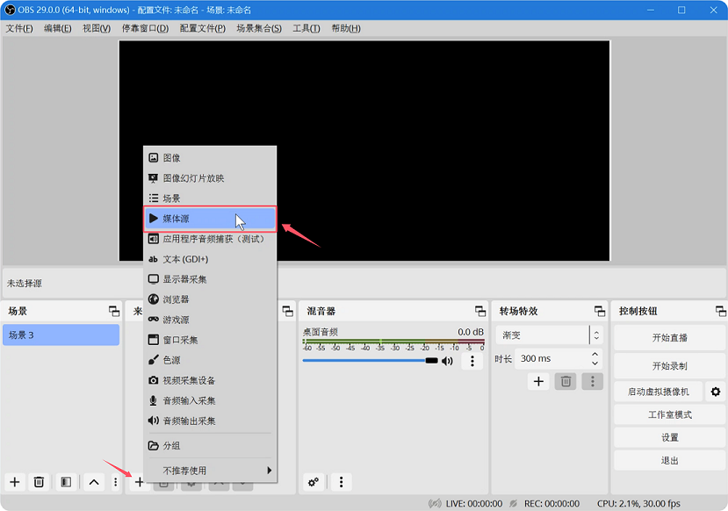This screenshot has width=728, height=511.
Task: Click the black preview canvas
Action: coord(364,151)
